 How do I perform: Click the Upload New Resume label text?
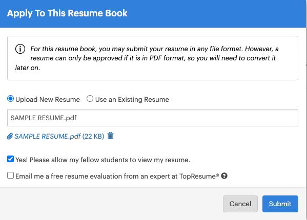(x=48, y=99)
